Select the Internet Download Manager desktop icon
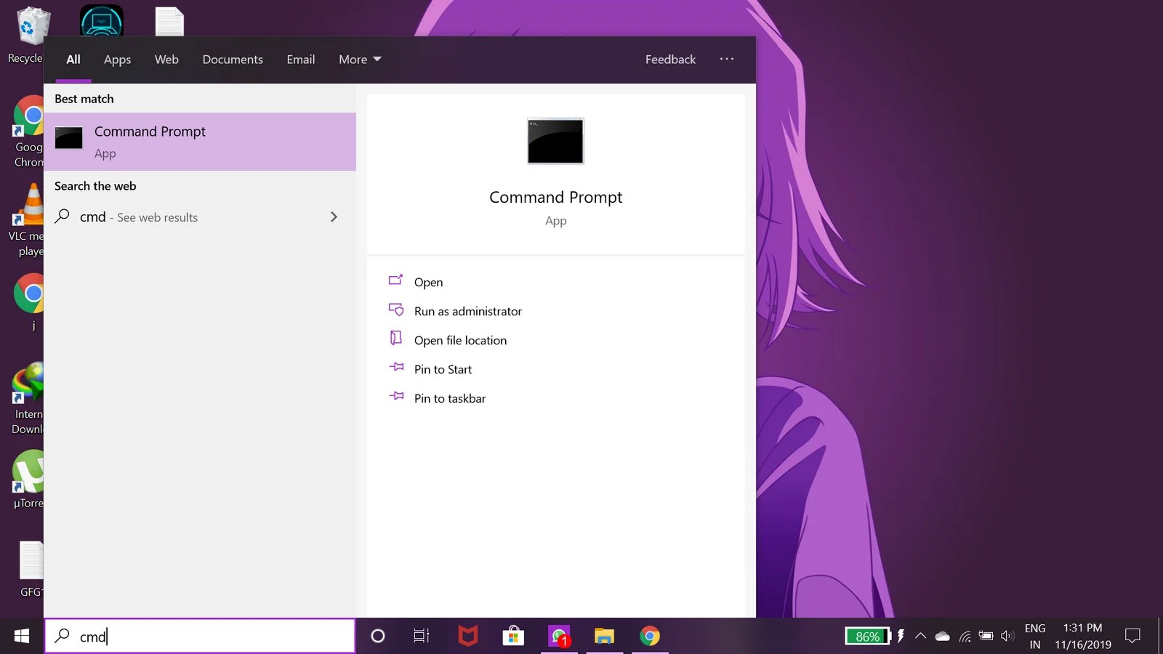Image resolution: width=1163 pixels, height=654 pixels. pyautogui.click(x=28, y=398)
